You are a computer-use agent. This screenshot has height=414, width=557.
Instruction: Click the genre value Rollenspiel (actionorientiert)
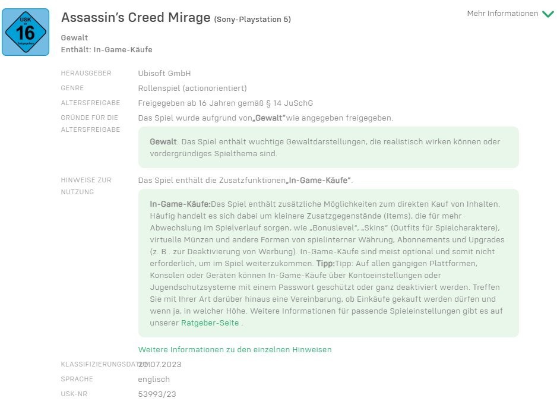click(192, 89)
